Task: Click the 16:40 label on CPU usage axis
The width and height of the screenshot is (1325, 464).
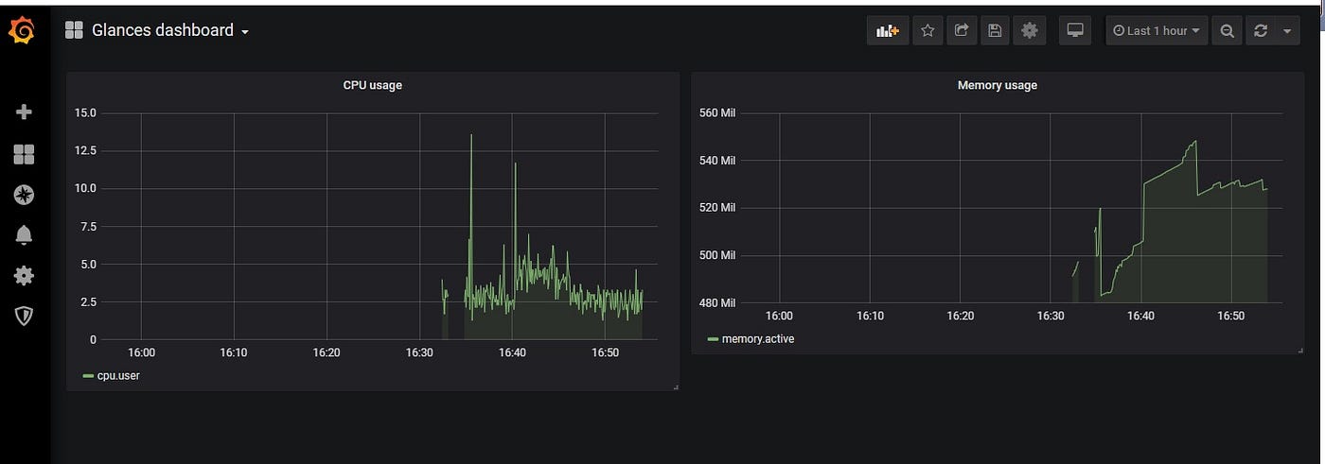Action: [512, 352]
